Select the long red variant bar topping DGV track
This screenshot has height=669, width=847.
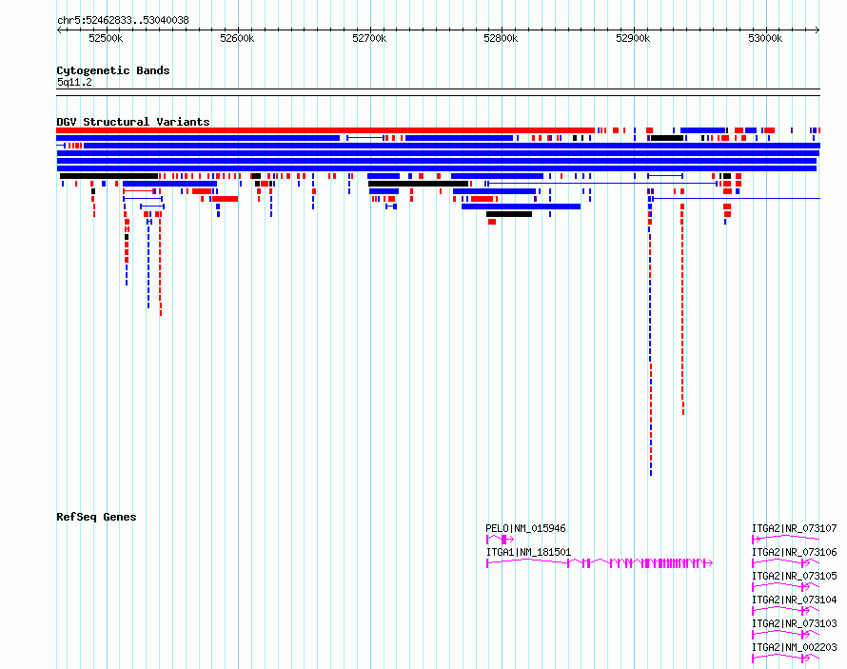pyautogui.click(x=325, y=130)
